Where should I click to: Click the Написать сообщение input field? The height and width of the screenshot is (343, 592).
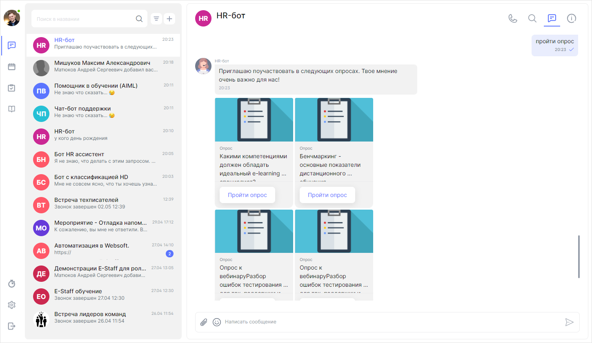pyautogui.click(x=367, y=322)
